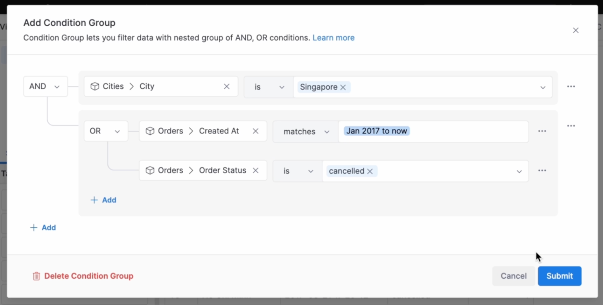Open the Learn more link

point(333,38)
